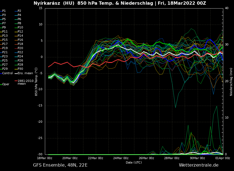Click the P2 legend entry
This screenshot has width=234, height=171.
[x=19, y=11]
